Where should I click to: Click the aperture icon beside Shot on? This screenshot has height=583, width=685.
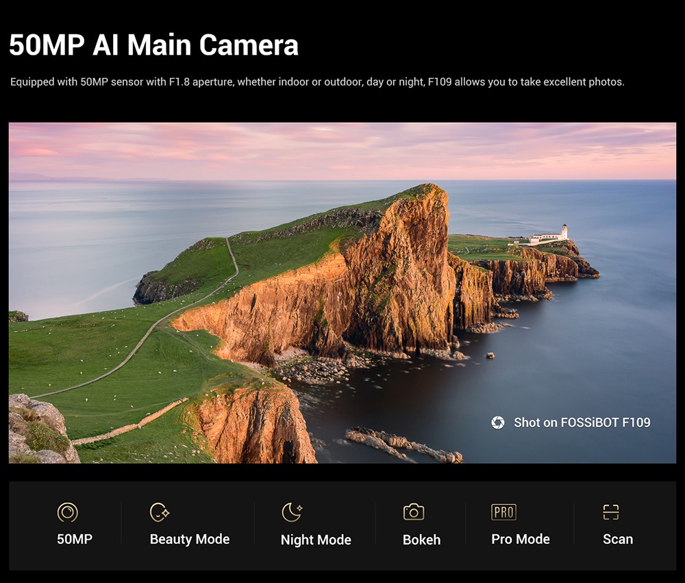coord(498,423)
